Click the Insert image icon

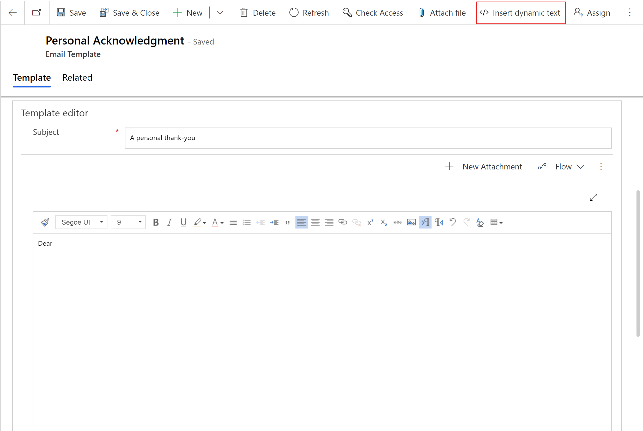point(411,222)
